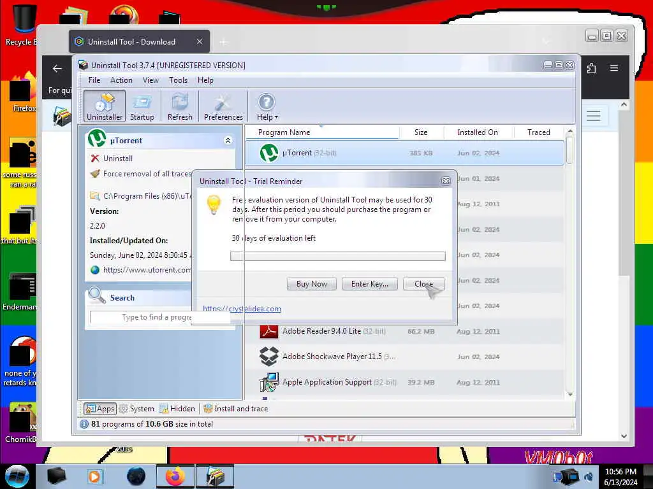Sort by Traced column header
This screenshot has height=489, width=653.
tap(538, 132)
